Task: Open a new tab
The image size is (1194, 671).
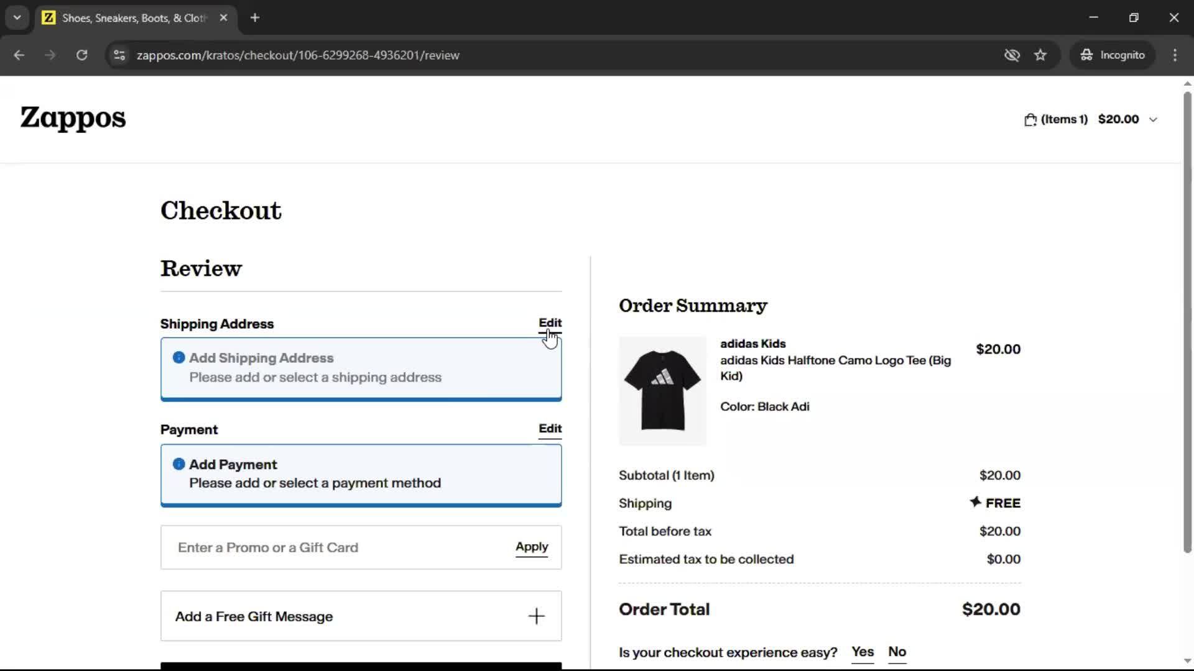Action: [254, 18]
